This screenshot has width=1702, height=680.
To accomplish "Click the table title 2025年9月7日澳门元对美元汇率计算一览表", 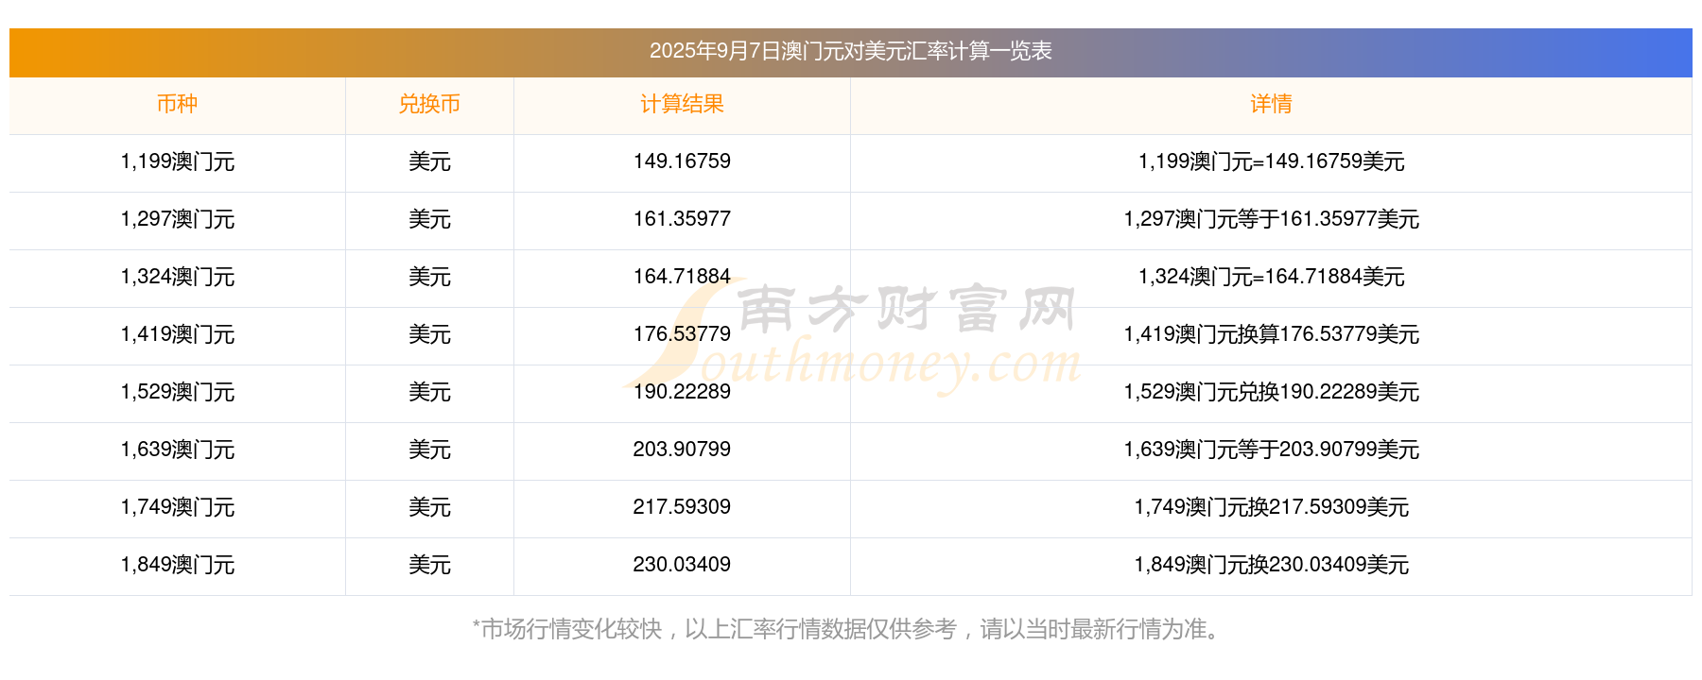I will 850,51.
